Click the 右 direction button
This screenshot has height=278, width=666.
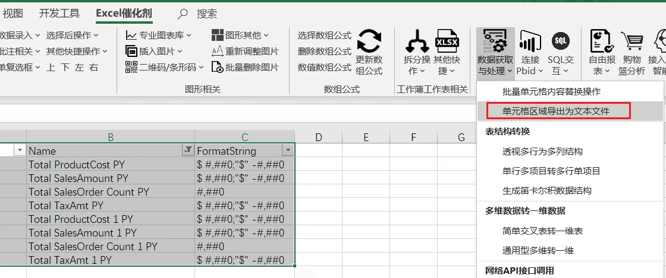(x=93, y=68)
